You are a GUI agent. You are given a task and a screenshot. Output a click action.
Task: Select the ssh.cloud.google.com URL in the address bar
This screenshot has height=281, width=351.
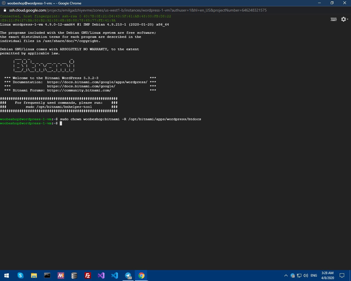click(138, 10)
